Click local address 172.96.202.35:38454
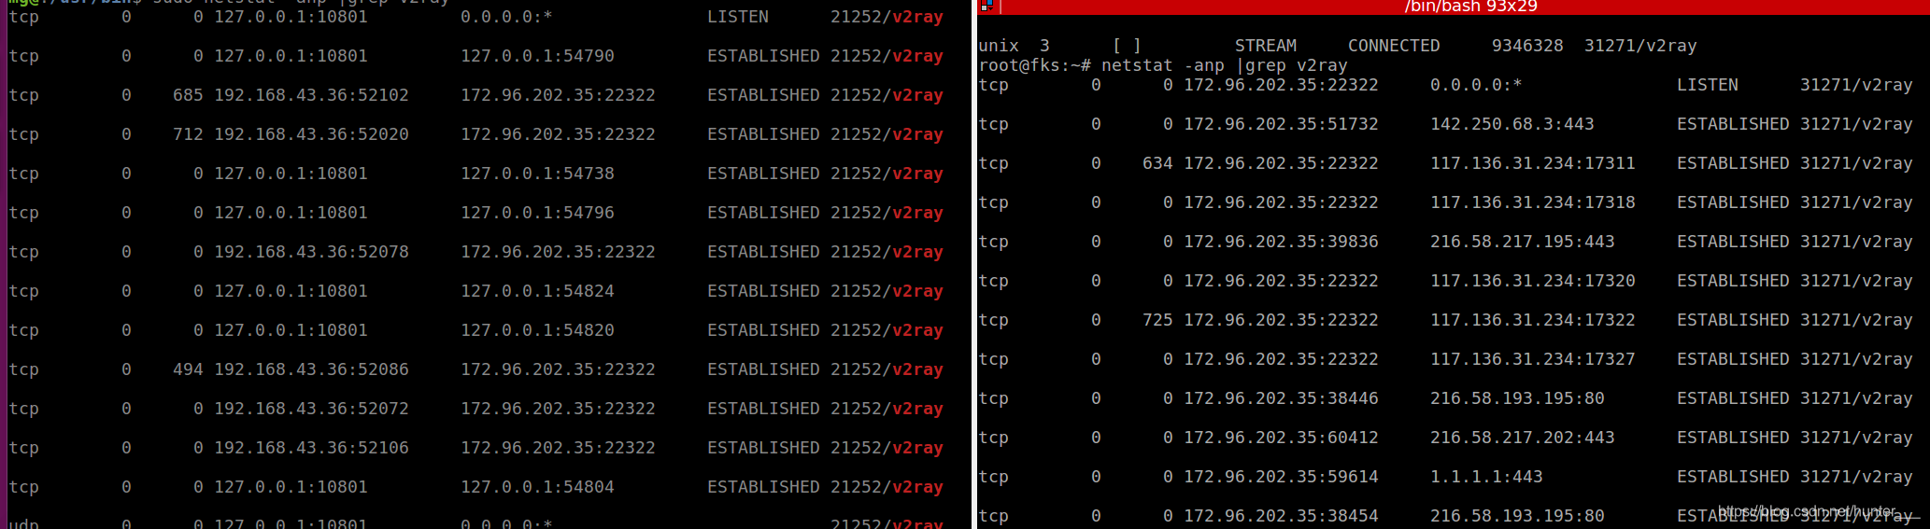The image size is (1930, 529). pyautogui.click(x=1281, y=516)
